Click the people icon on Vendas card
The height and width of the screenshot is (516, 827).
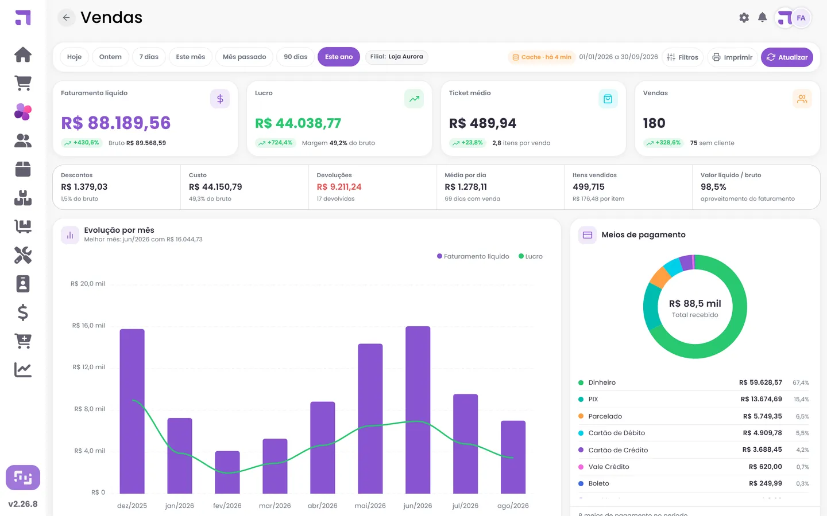point(802,99)
